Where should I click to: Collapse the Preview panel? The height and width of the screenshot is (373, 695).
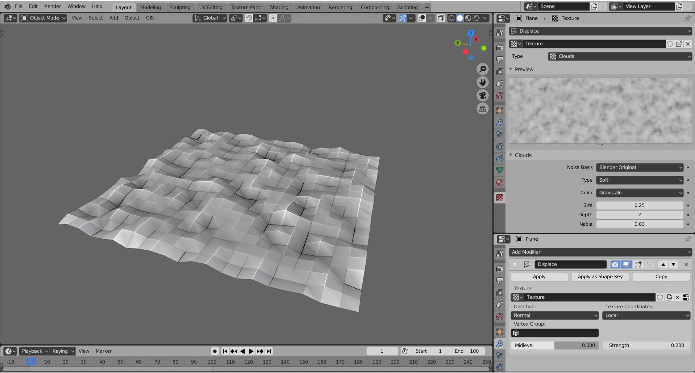tap(522, 69)
